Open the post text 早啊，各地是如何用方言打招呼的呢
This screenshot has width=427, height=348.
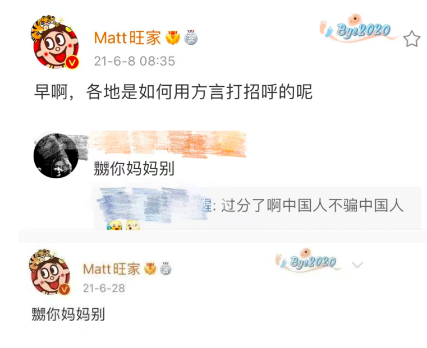pyautogui.click(x=173, y=92)
